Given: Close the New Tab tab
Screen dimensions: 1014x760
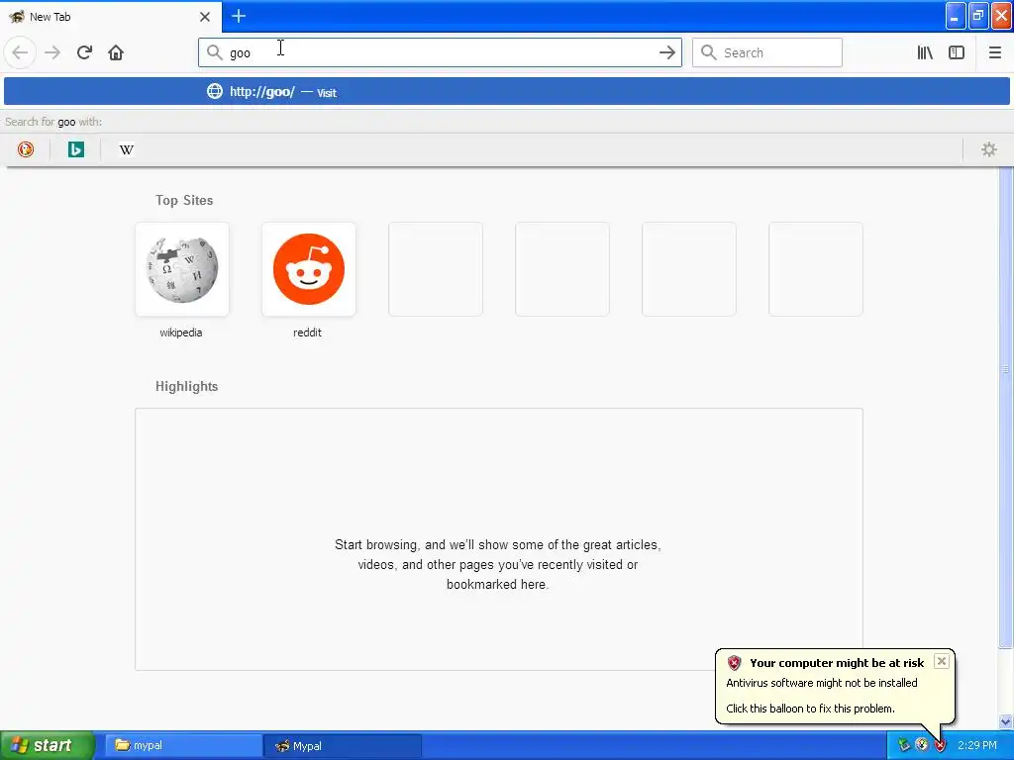Looking at the screenshot, I should [204, 17].
